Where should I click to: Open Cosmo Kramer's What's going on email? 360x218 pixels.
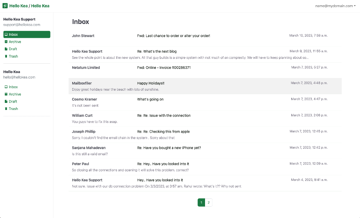pyautogui.click(x=205, y=102)
